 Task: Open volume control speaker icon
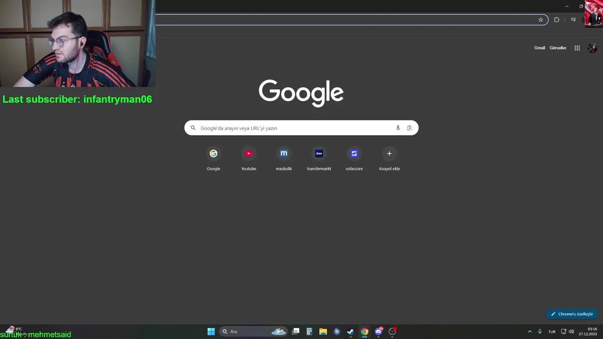pos(571,331)
